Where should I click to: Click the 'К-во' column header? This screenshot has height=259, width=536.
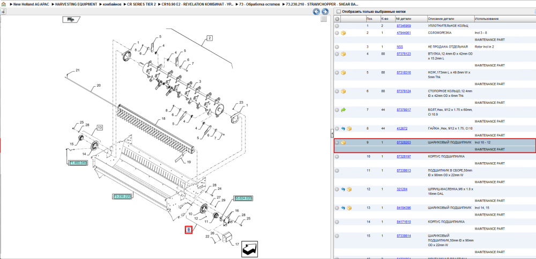click(x=388, y=19)
